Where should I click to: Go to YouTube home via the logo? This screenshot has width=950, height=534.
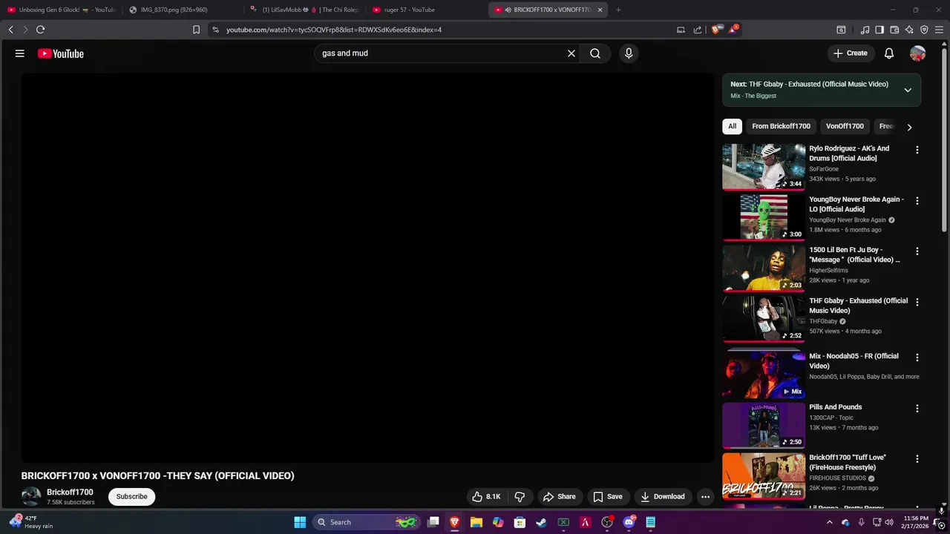60,53
